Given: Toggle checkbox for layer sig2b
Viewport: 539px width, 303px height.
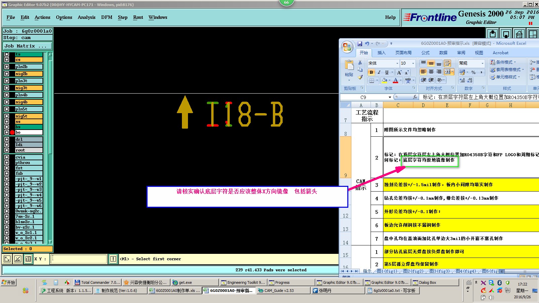Looking at the screenshot, I should (7, 74).
